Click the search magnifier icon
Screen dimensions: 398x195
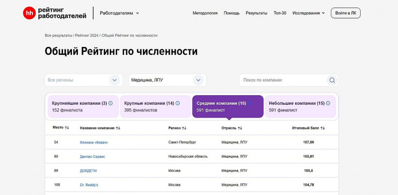(x=332, y=80)
